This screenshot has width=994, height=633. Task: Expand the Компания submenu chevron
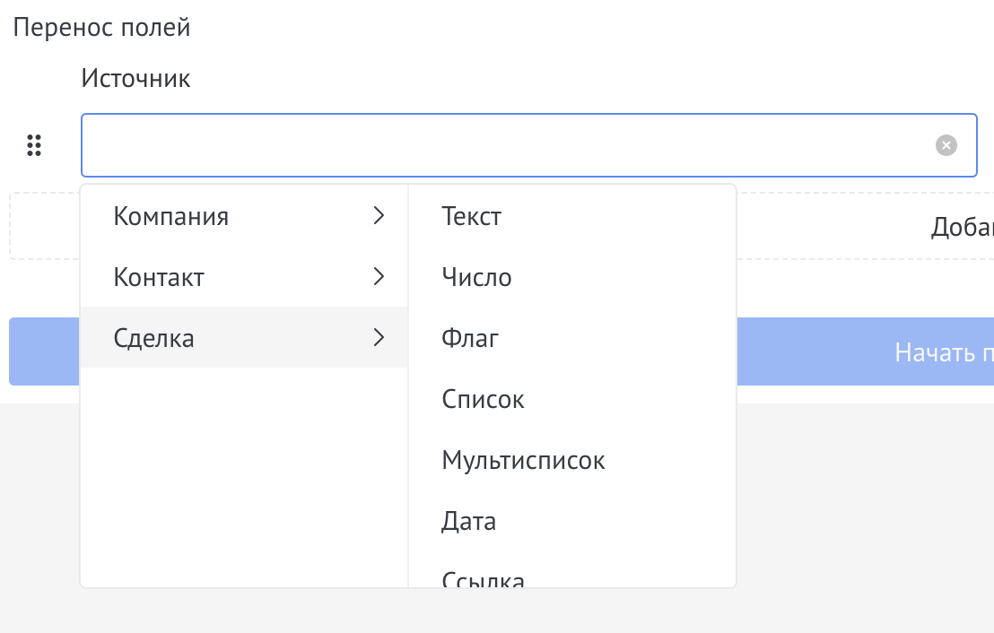379,215
